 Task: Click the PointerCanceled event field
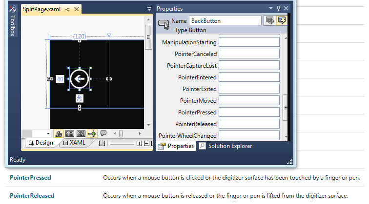[x=249, y=54]
